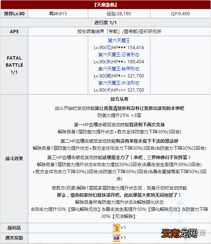
Task: Select the Lv.90(骑)HP 321,700 line
Action: (119, 76)
